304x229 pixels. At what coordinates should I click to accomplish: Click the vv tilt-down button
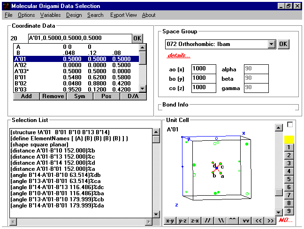pyautogui.click(x=245, y=220)
